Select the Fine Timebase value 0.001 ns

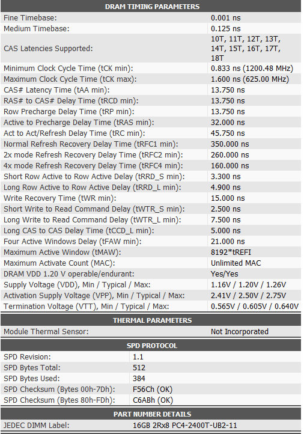tap(226, 18)
